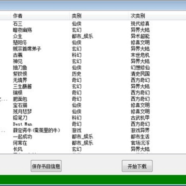This screenshot has width=186, height=186.
Task: Select author 众生
Action: point(18,36)
